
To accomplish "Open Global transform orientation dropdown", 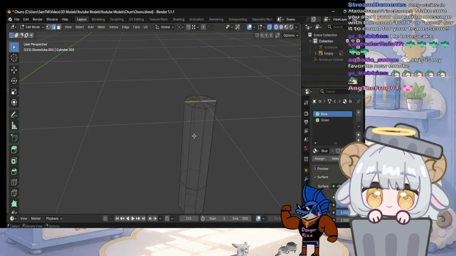I will point(165,27).
